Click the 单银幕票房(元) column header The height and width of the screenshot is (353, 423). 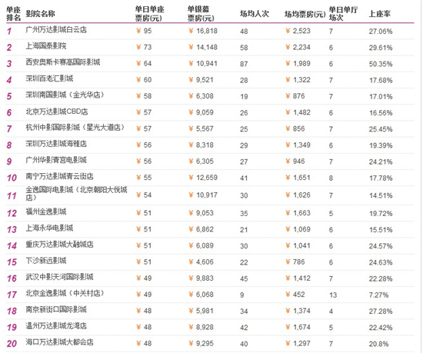pos(201,14)
